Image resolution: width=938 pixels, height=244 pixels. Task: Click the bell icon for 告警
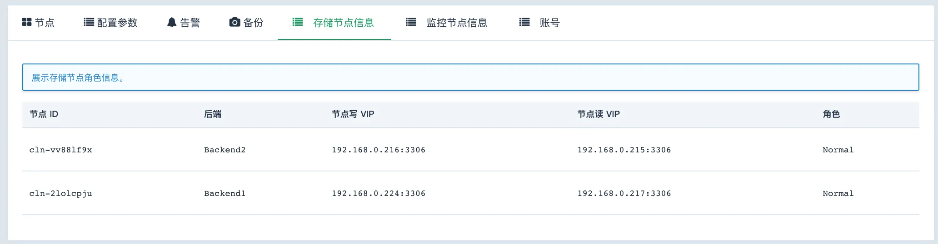[x=171, y=22]
